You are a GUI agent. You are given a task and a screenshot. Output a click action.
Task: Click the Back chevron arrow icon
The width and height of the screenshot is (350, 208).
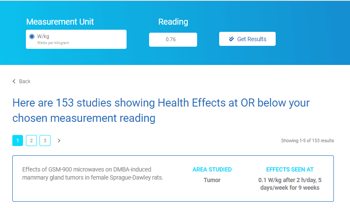point(14,81)
